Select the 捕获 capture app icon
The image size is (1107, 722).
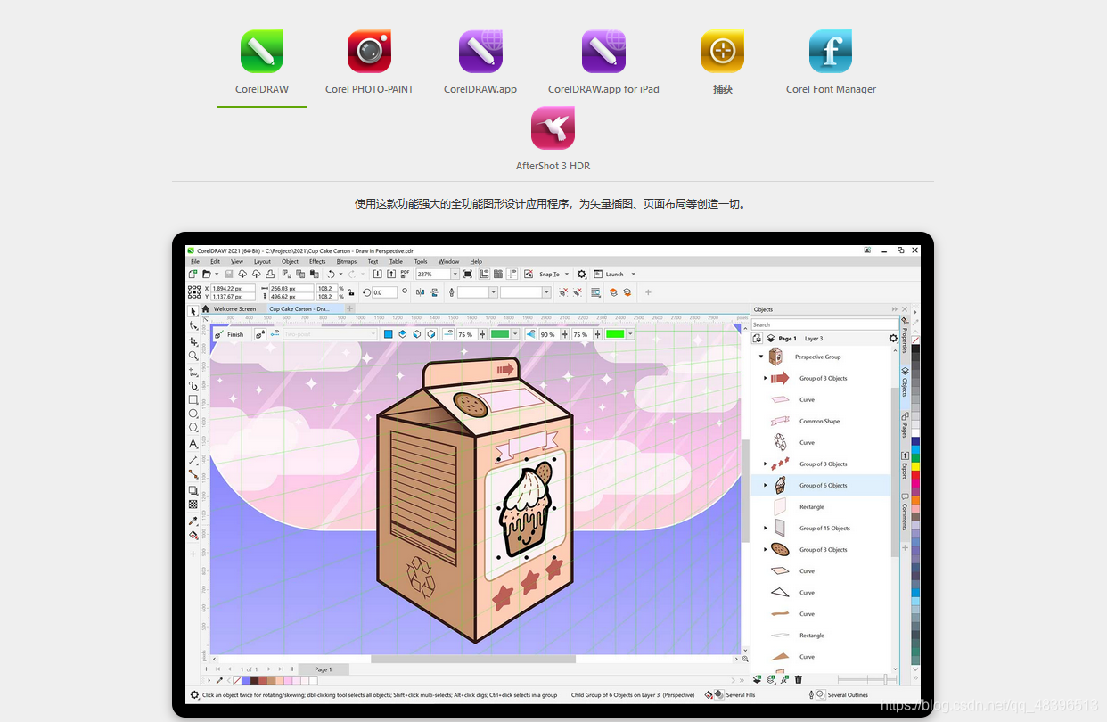click(x=722, y=52)
